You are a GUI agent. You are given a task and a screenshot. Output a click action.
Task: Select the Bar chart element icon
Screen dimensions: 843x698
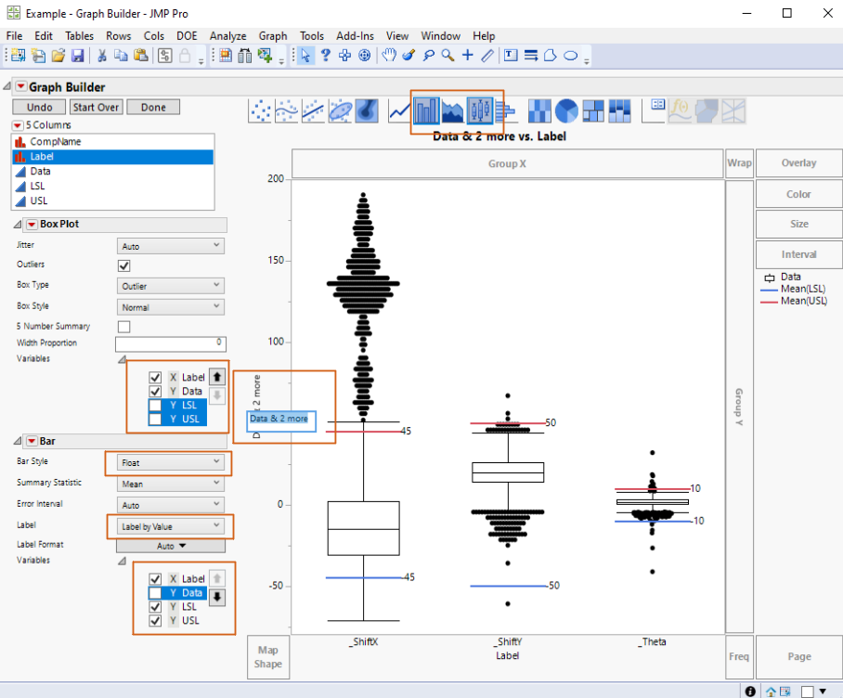[x=427, y=111]
